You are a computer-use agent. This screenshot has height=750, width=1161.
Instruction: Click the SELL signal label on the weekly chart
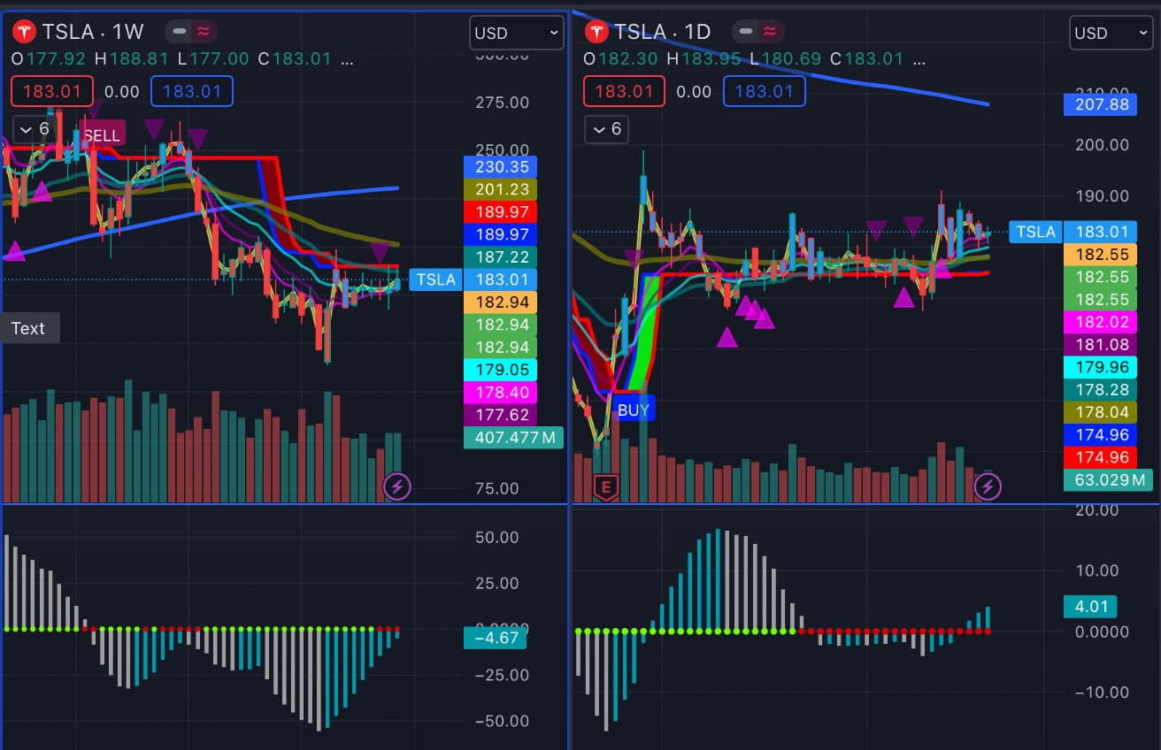tap(102, 135)
